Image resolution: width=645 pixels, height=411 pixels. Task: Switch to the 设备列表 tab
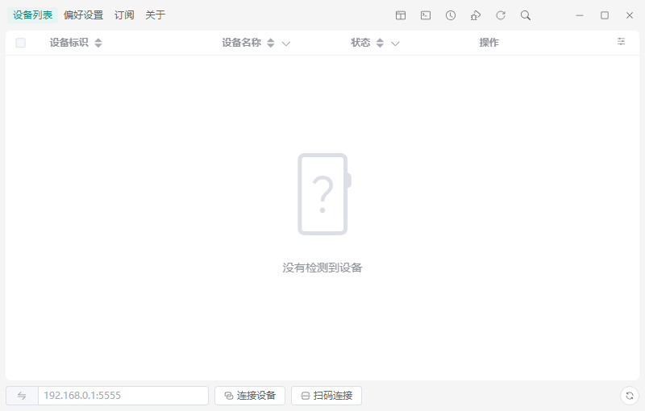coord(32,15)
